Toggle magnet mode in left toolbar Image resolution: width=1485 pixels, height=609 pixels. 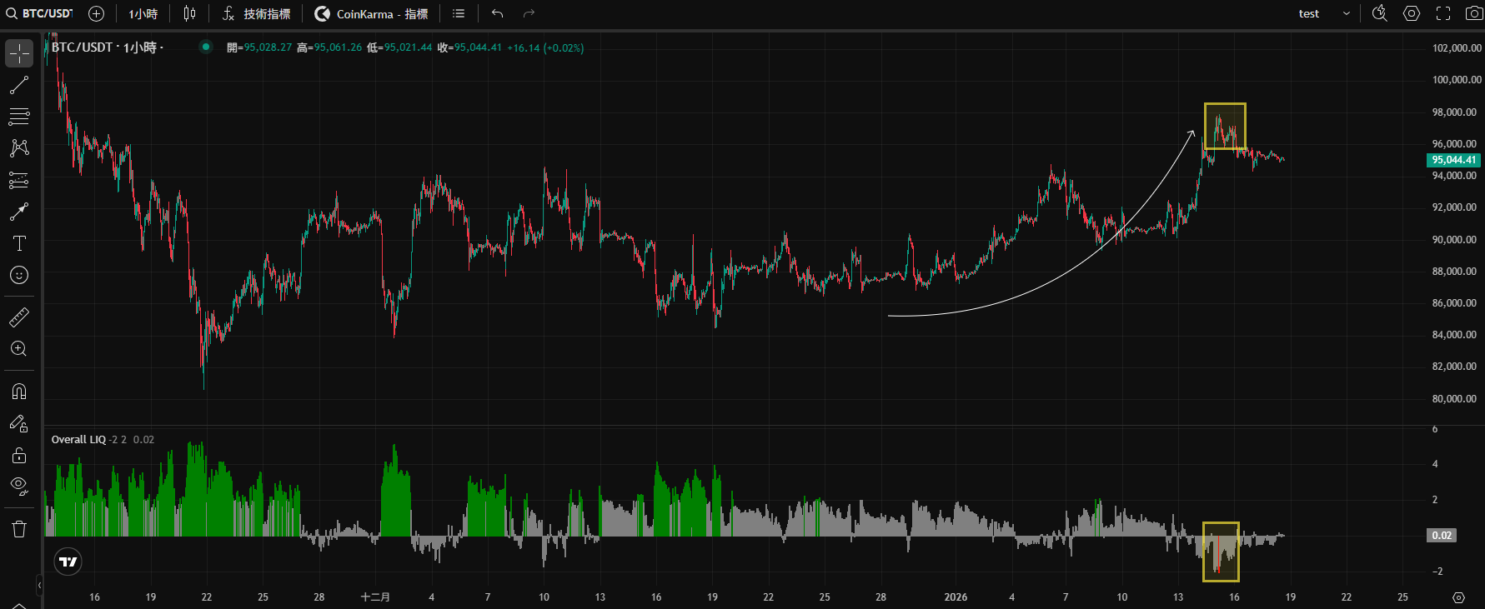(x=19, y=392)
